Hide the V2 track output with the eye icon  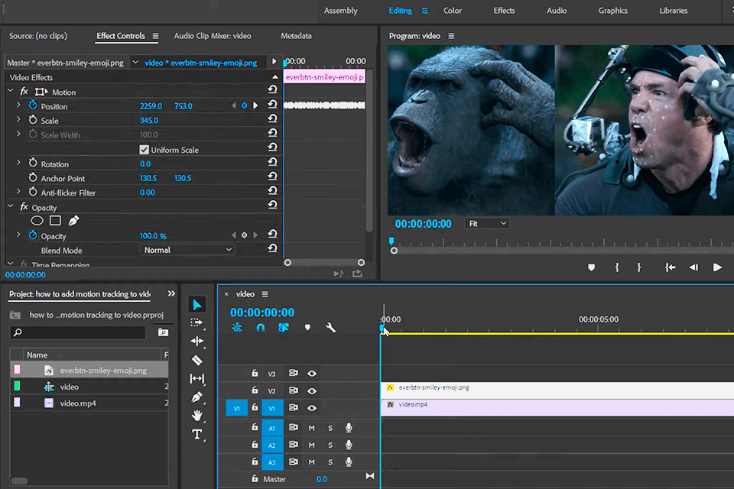click(x=311, y=390)
